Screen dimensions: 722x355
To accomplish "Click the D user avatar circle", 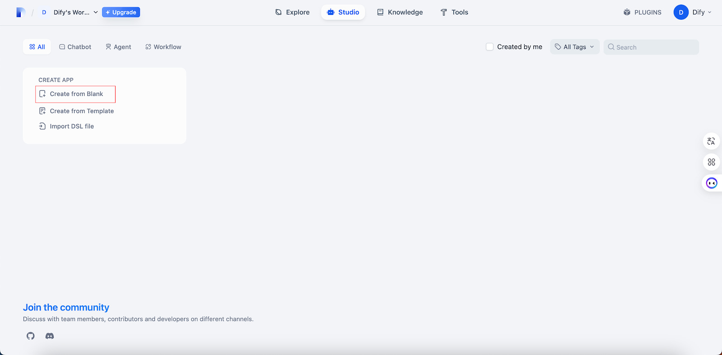I will click(x=681, y=12).
